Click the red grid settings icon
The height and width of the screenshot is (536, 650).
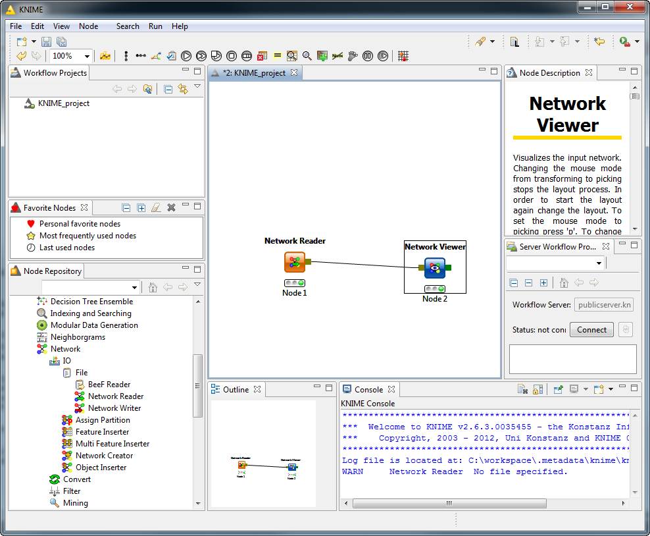click(403, 55)
